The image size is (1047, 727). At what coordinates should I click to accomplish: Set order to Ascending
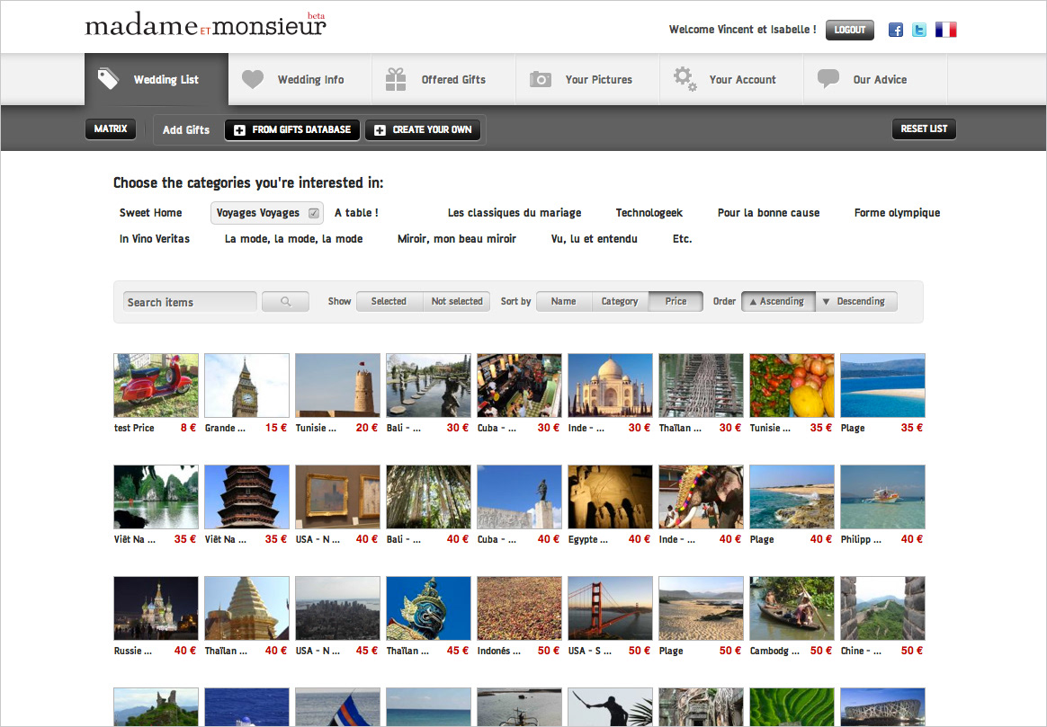(778, 301)
